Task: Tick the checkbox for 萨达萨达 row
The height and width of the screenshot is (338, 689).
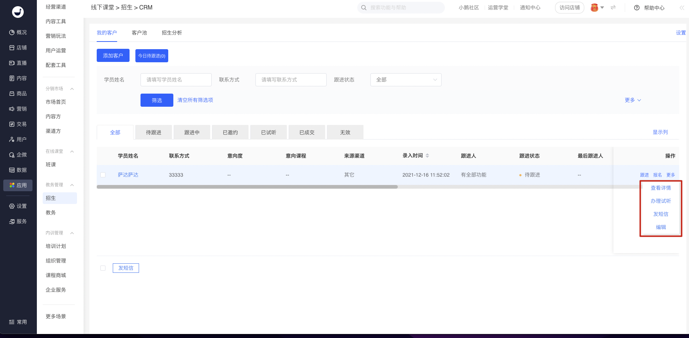Action: point(103,175)
